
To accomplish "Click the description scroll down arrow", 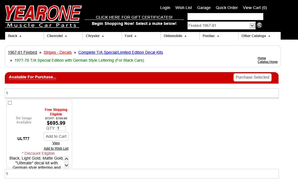I will click(x=66, y=165).
